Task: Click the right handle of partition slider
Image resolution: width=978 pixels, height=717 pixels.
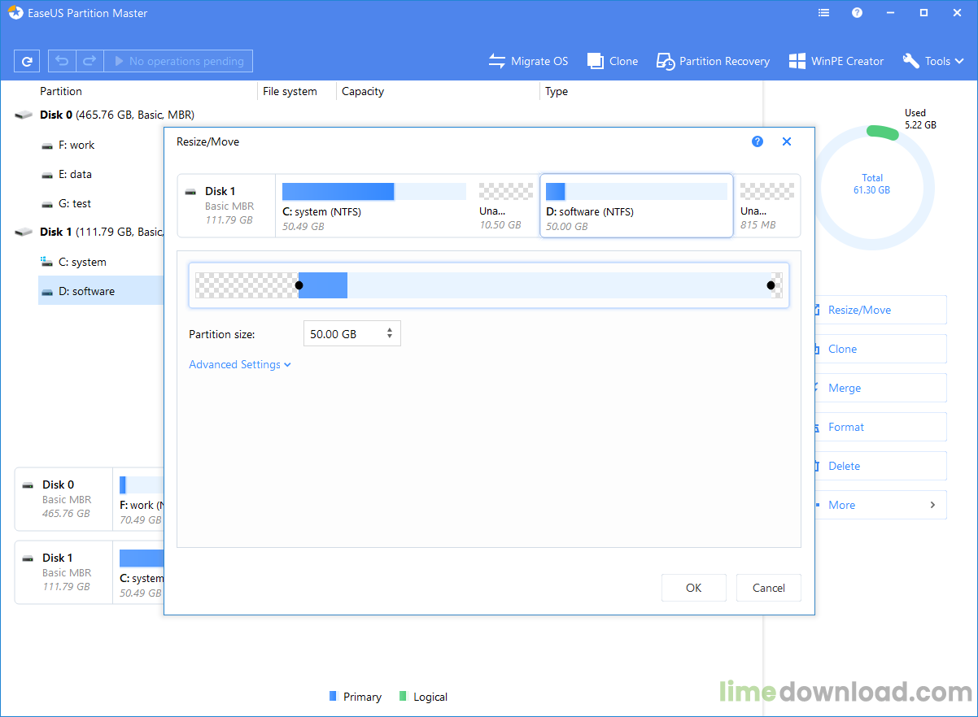Action: (771, 285)
